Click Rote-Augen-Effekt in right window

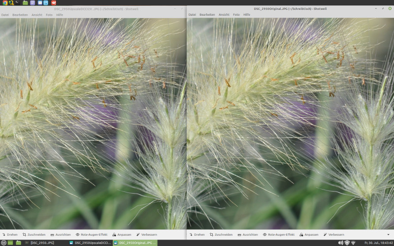tap(278, 235)
